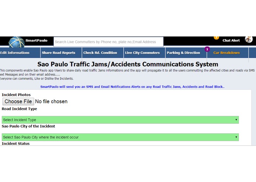
Task: Click the Incident Photos label
Action: point(16,95)
